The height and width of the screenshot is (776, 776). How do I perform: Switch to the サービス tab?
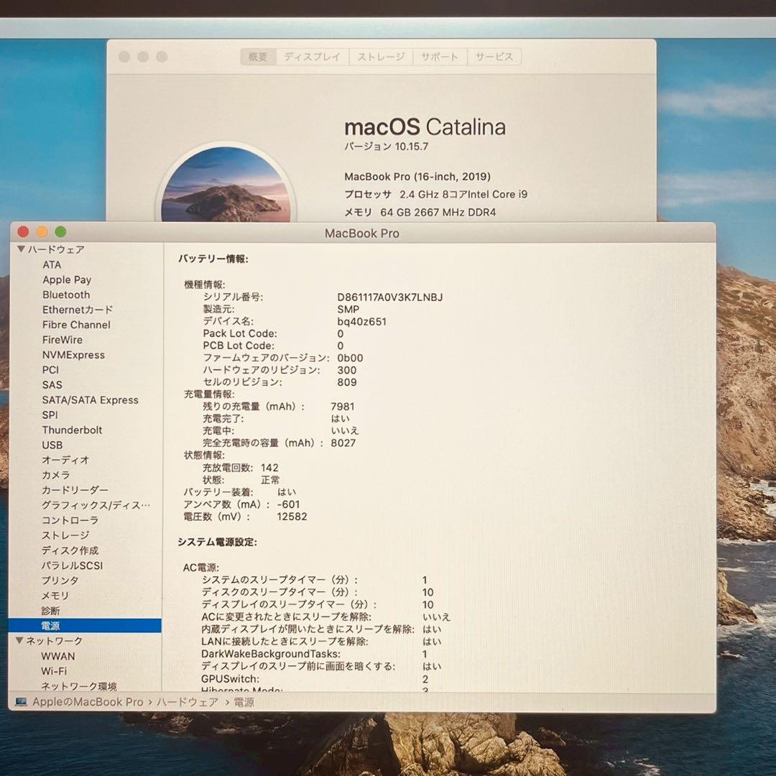[x=494, y=56]
